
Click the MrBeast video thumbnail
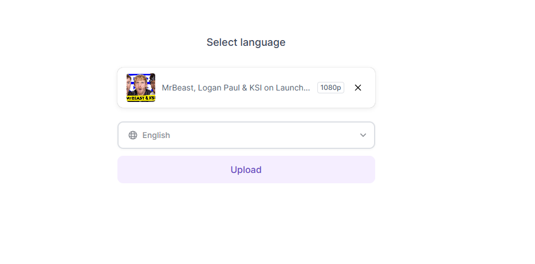click(x=141, y=88)
